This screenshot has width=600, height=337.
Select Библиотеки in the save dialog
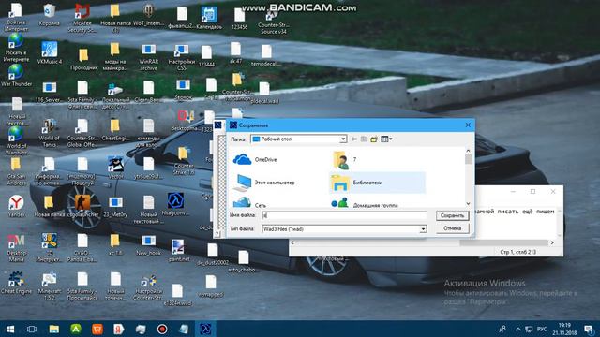(377, 183)
